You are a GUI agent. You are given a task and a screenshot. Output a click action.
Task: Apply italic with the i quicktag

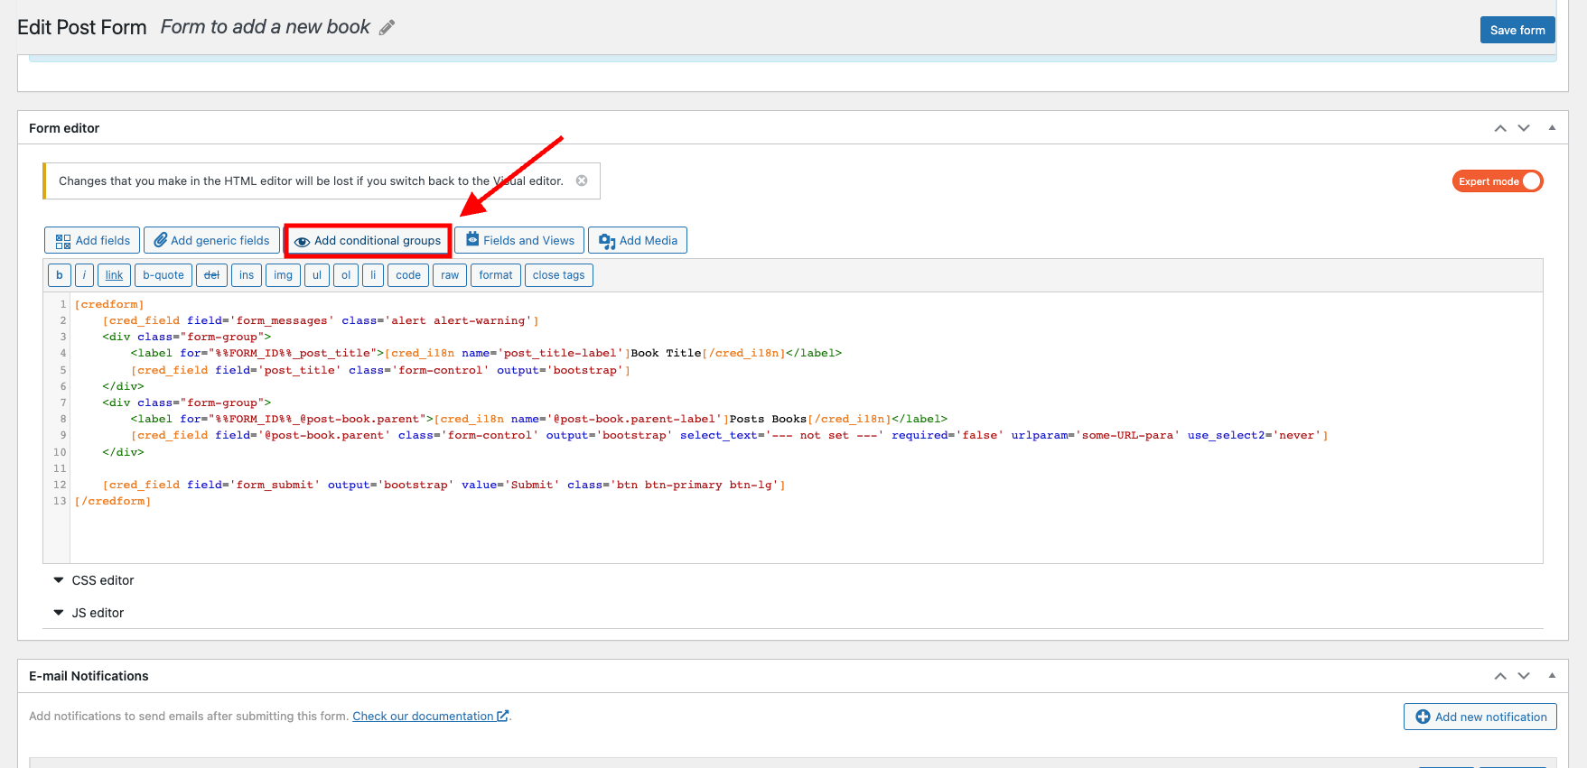[x=84, y=275]
